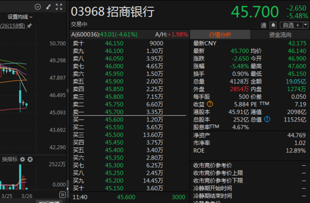Switch to the 资金流向 tab
310x203 pixels.
280,35
